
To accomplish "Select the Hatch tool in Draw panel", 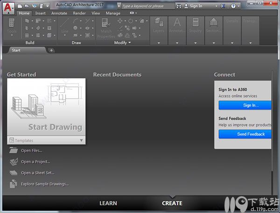I will click(88, 35).
